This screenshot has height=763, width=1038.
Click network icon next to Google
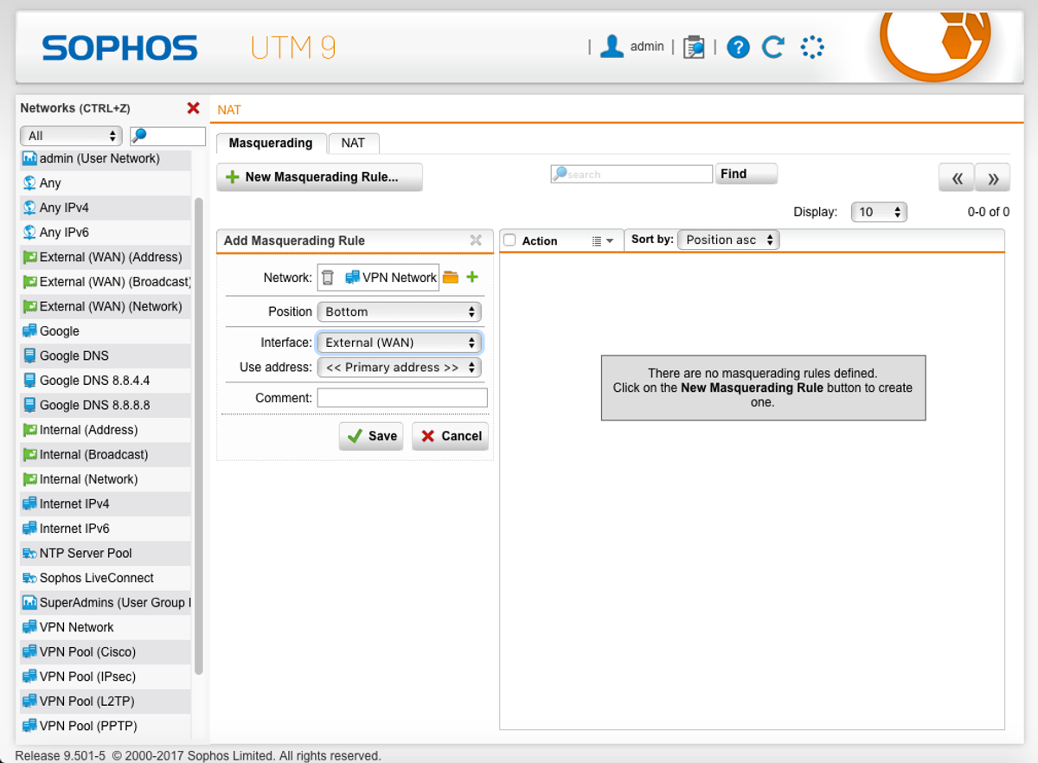click(x=29, y=331)
